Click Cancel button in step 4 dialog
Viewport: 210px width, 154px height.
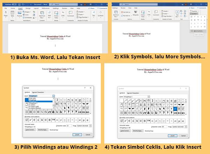click(x=183, y=136)
